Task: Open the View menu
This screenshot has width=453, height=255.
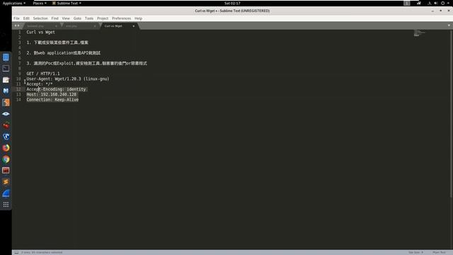Action: pyautogui.click(x=66, y=18)
